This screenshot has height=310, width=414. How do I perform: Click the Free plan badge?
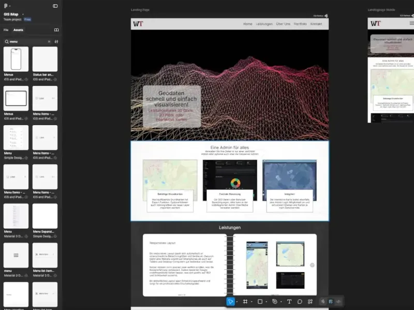pyautogui.click(x=27, y=19)
